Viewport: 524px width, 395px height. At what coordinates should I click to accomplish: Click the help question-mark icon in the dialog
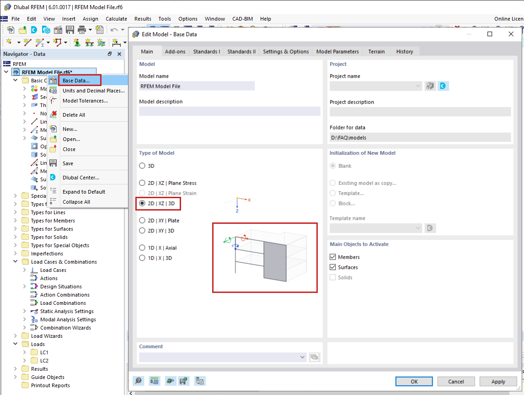point(139,381)
